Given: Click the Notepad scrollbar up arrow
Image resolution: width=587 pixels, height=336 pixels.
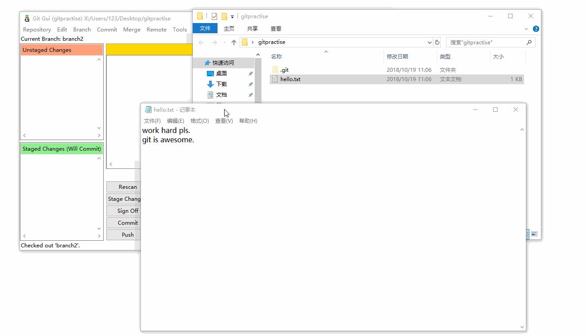Looking at the screenshot, I should (522, 130).
